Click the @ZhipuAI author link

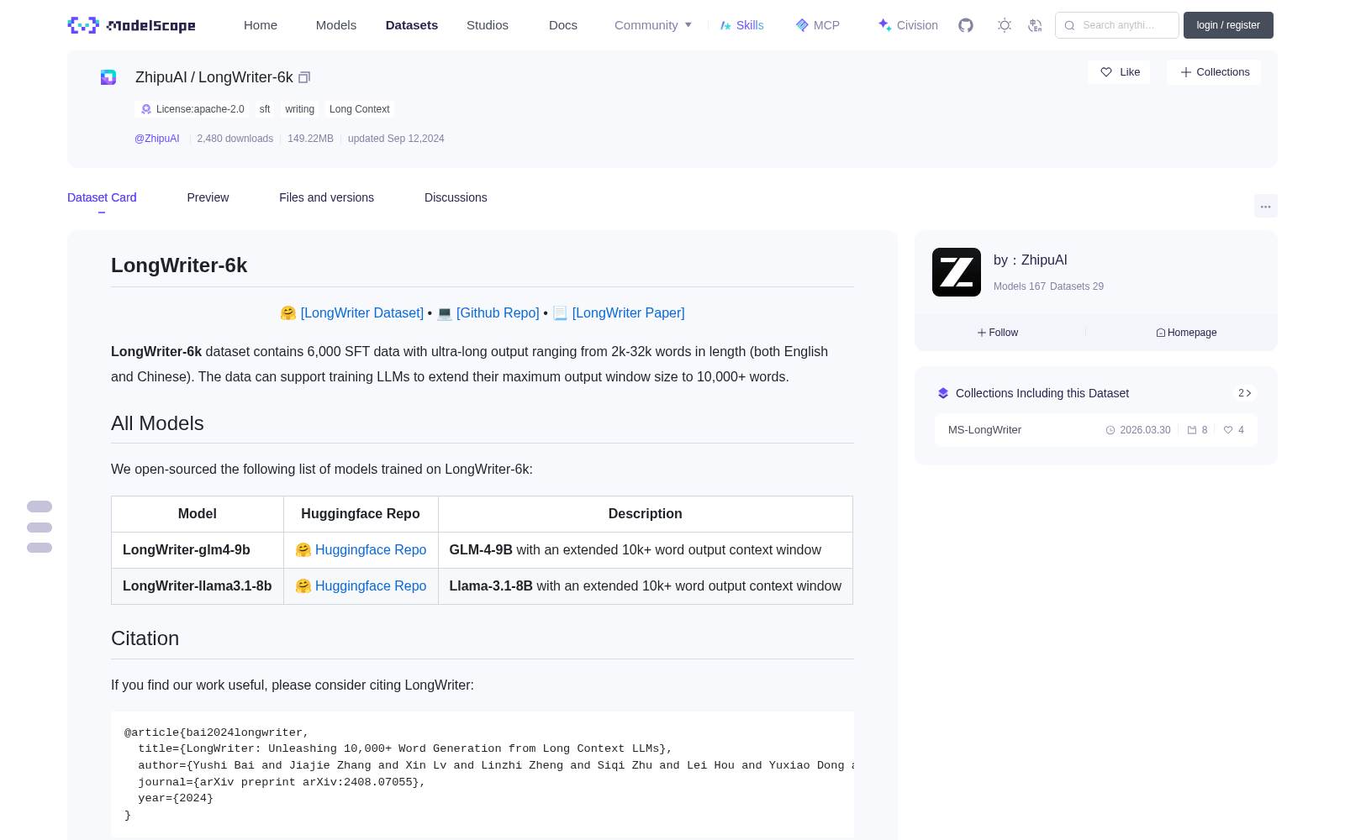pos(157,139)
